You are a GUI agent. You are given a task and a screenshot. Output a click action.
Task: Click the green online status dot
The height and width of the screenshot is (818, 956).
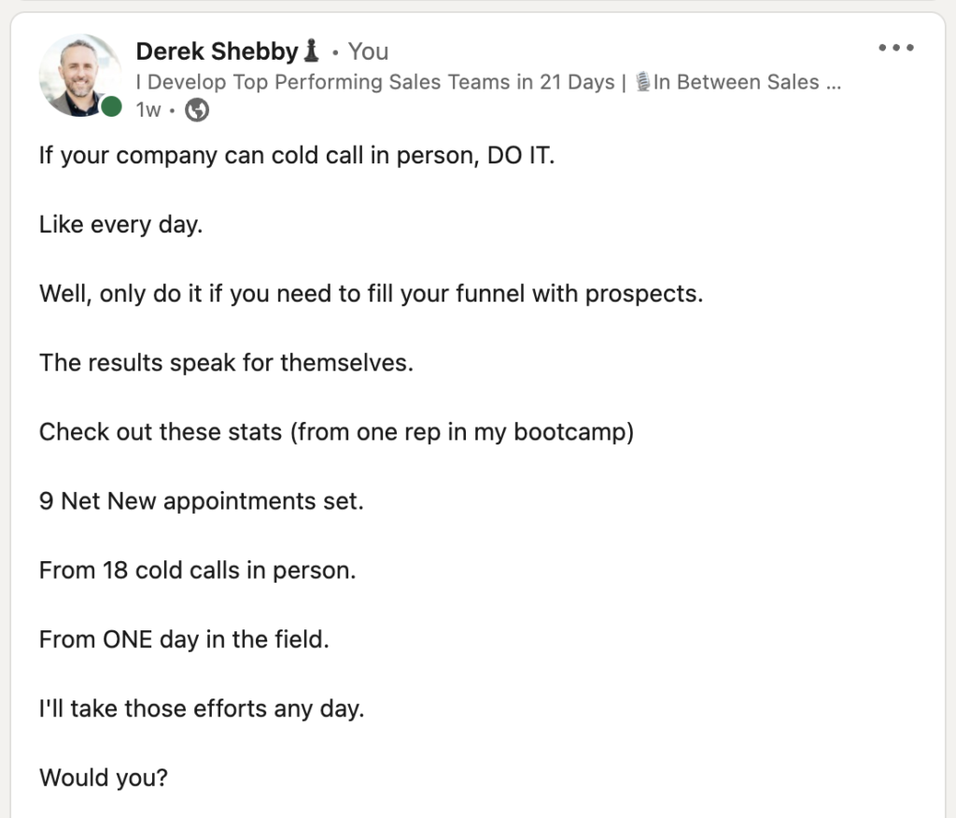pyautogui.click(x=111, y=106)
